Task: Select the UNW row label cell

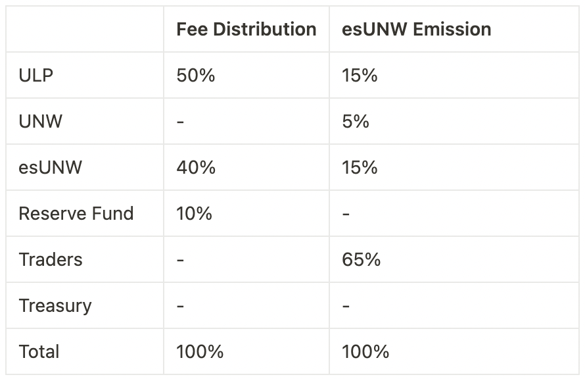Action: click(40, 122)
